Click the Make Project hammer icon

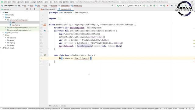[x=112, y=5]
